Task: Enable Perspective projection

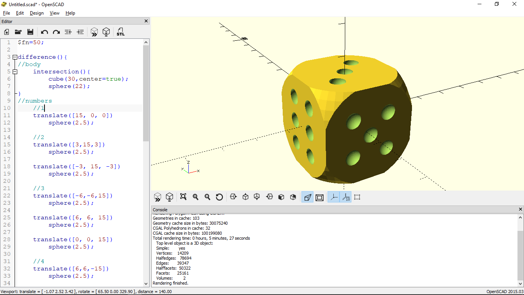Action: point(307,197)
